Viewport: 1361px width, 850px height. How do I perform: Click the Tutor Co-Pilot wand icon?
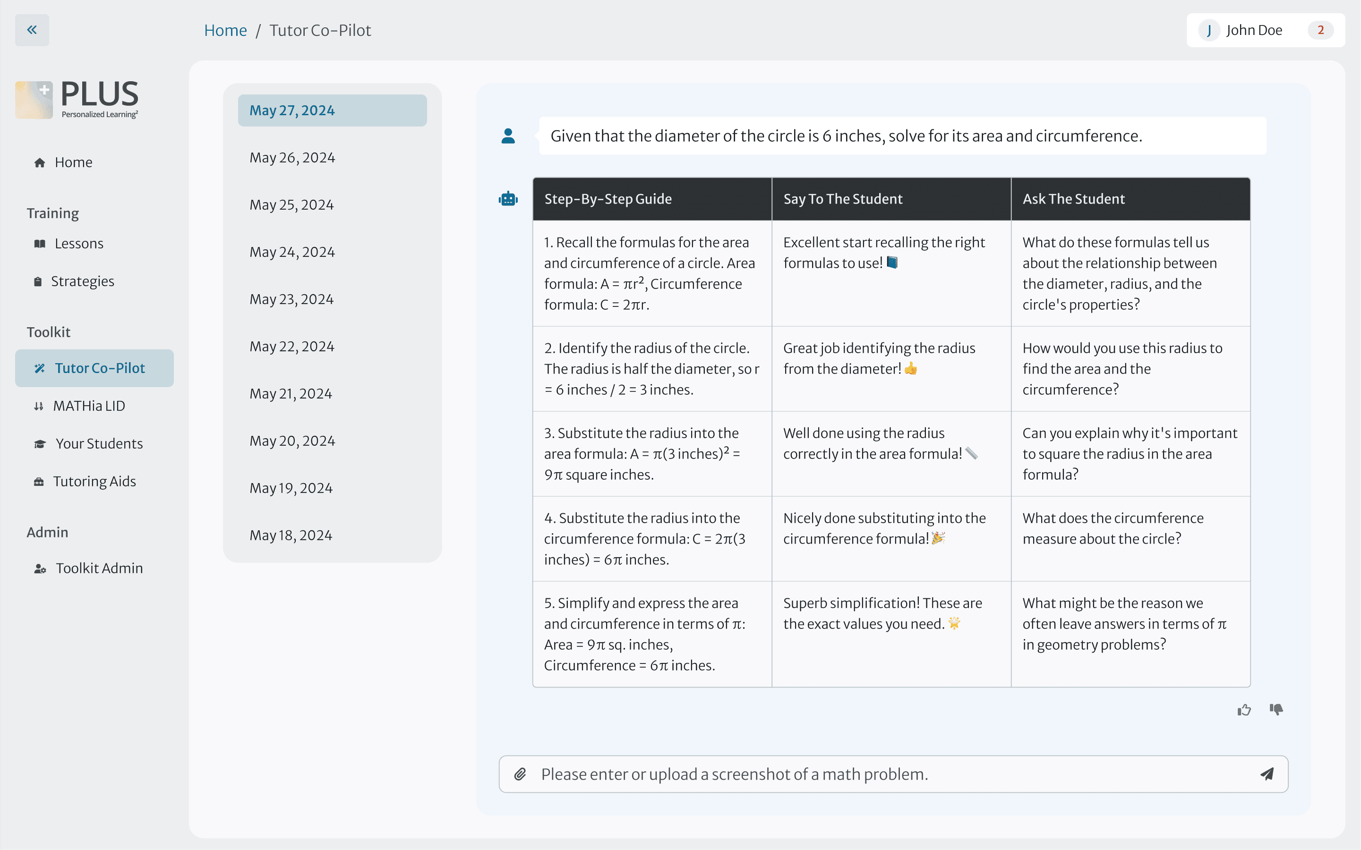[x=39, y=368]
